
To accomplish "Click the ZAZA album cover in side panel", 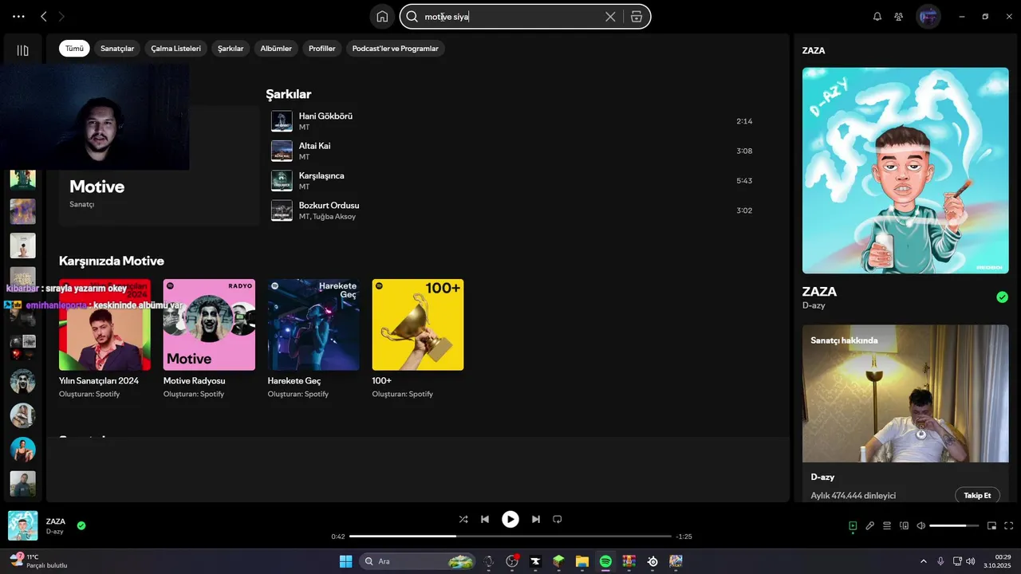I will coord(905,171).
